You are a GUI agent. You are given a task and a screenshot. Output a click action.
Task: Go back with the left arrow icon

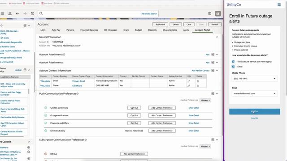coord(17,13)
